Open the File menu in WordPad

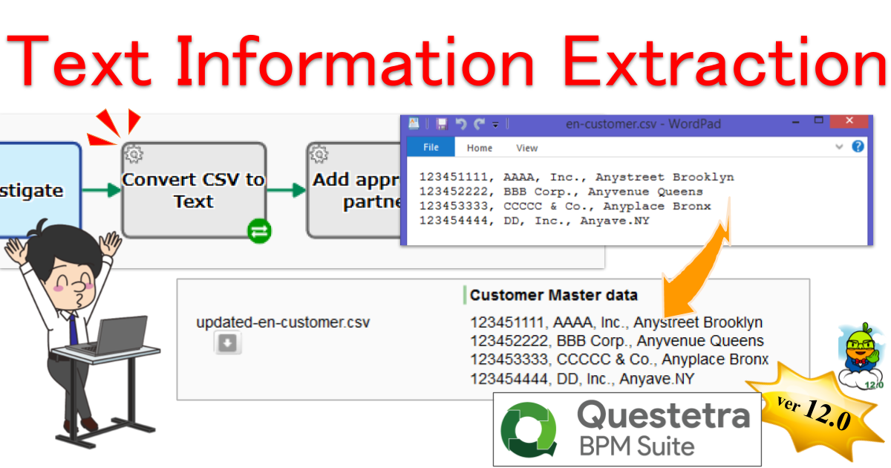tap(431, 147)
